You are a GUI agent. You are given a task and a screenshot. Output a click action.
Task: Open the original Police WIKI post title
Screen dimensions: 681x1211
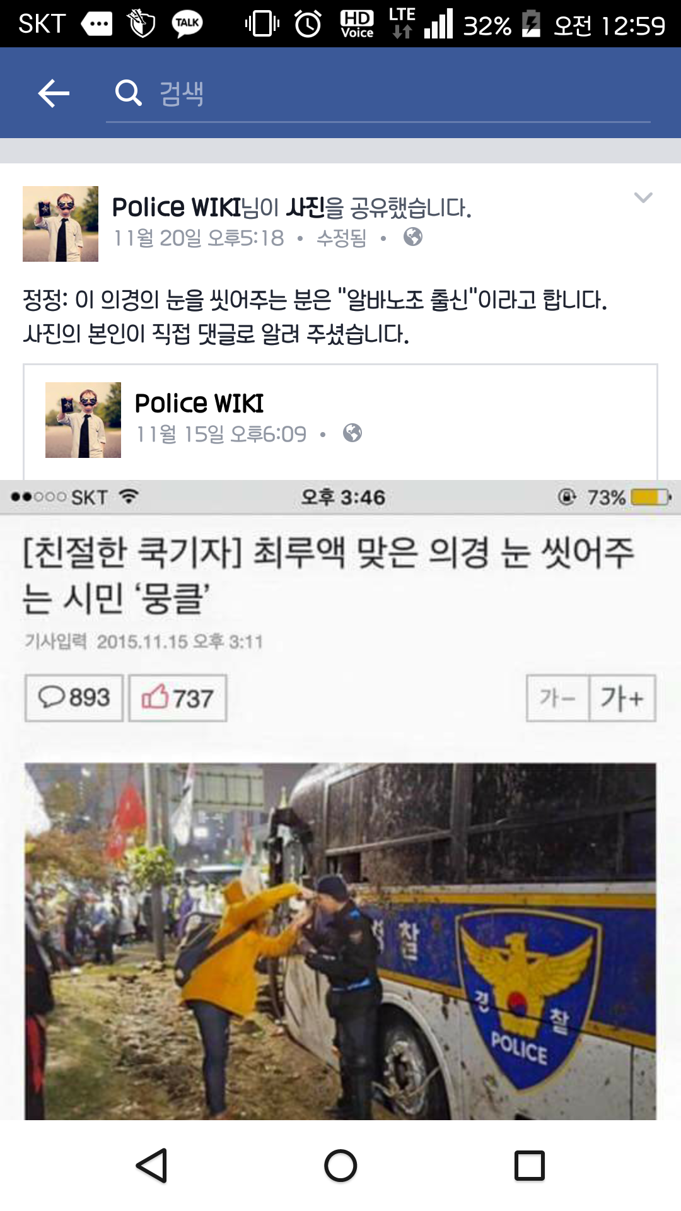tap(199, 404)
